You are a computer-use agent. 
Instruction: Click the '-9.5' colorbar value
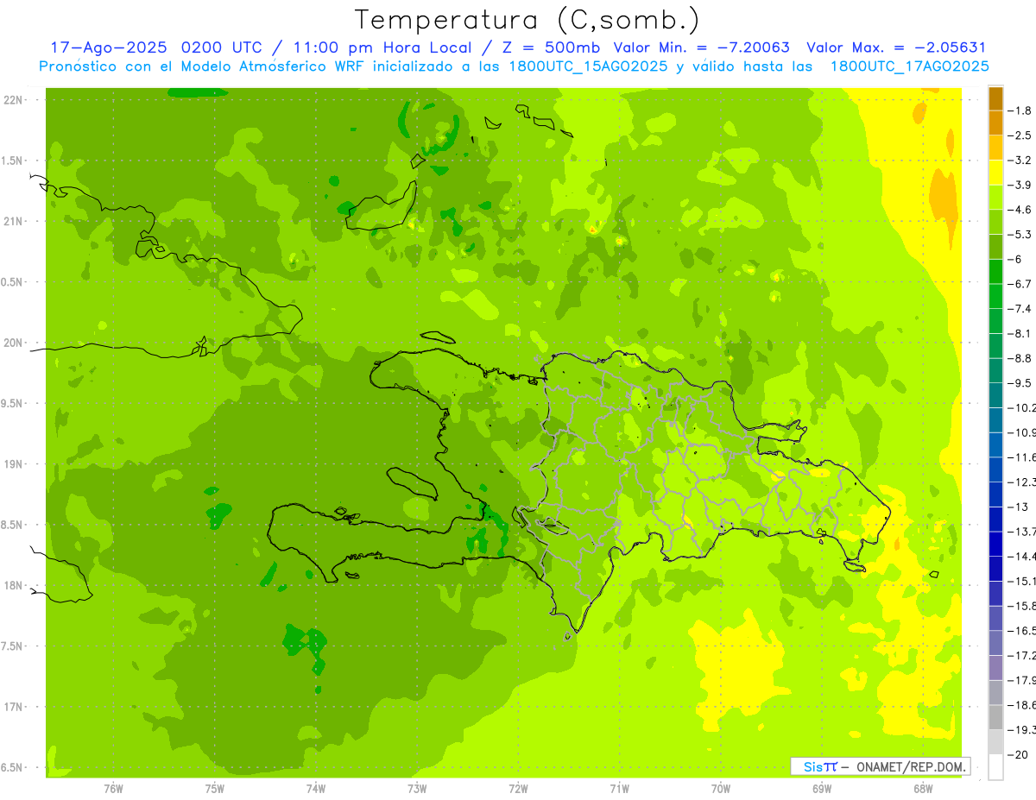(x=1021, y=383)
